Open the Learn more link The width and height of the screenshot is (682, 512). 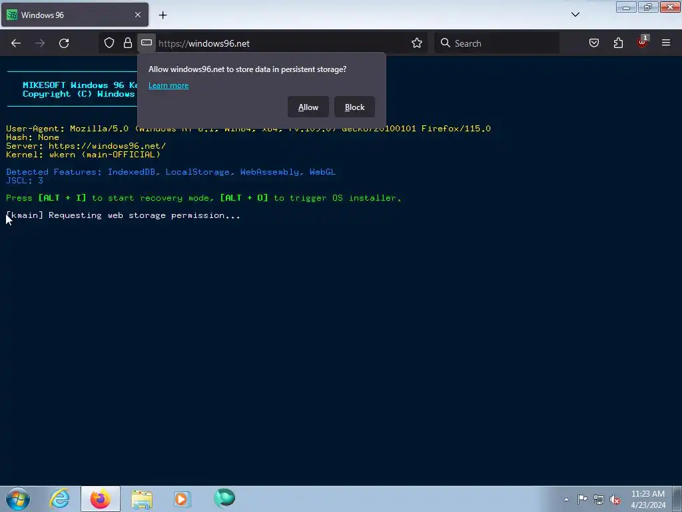[169, 85]
